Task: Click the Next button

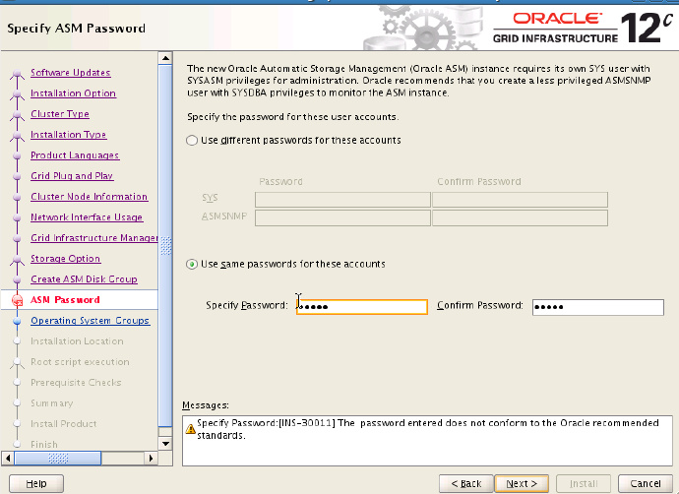Action: 522,483
